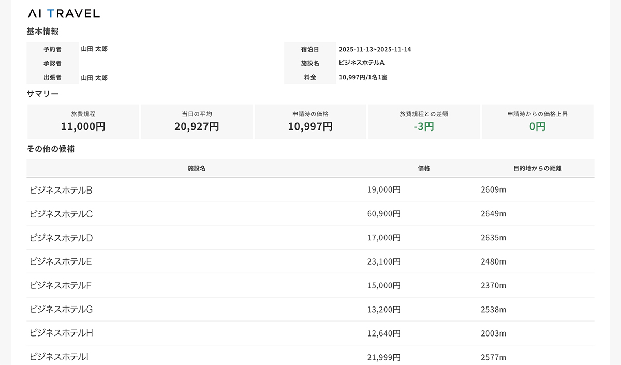
Task: Click the 申請時からの価格上昇 0円 card
Action: click(x=537, y=122)
